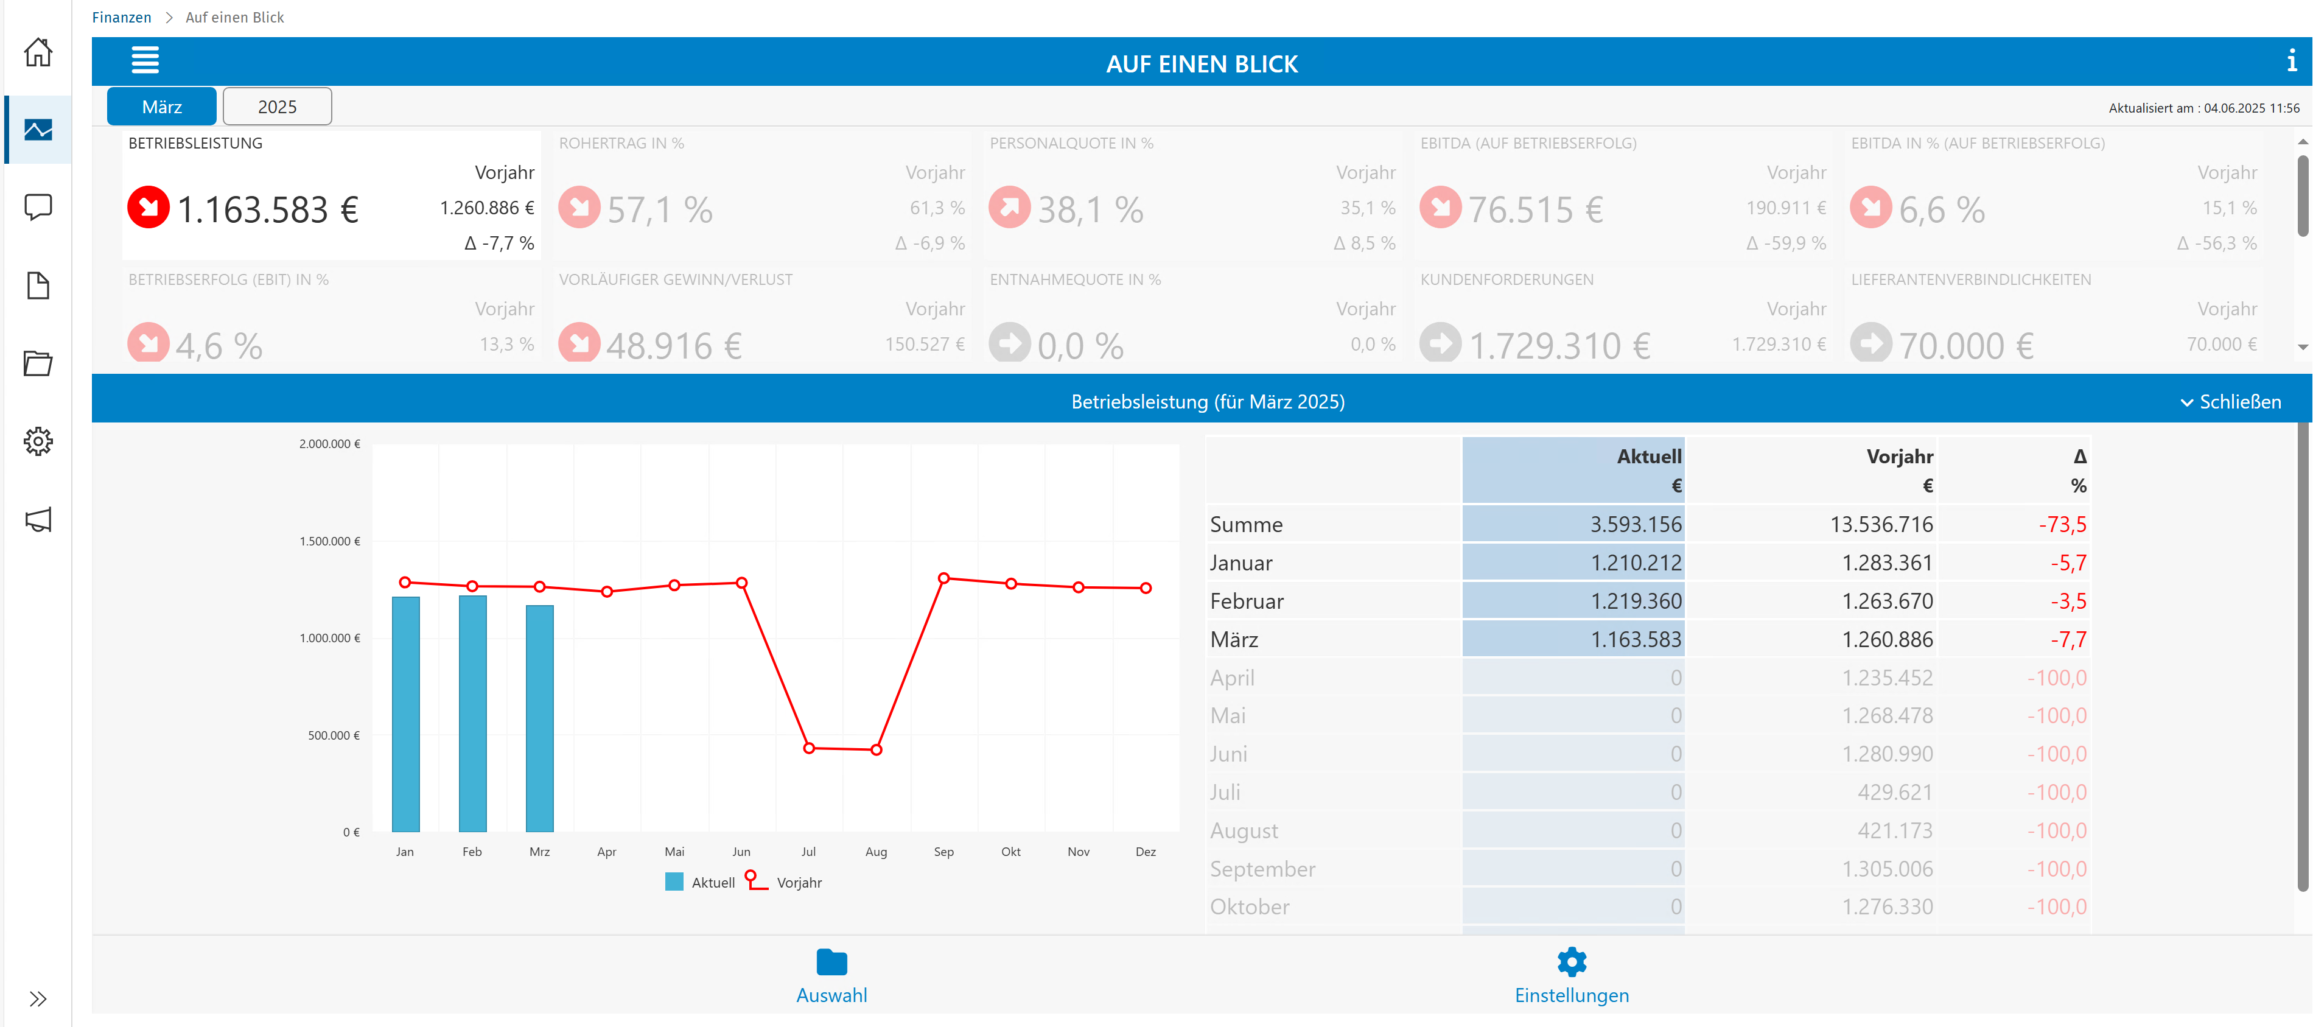Select the chart finance icon in sidebar

(x=38, y=129)
